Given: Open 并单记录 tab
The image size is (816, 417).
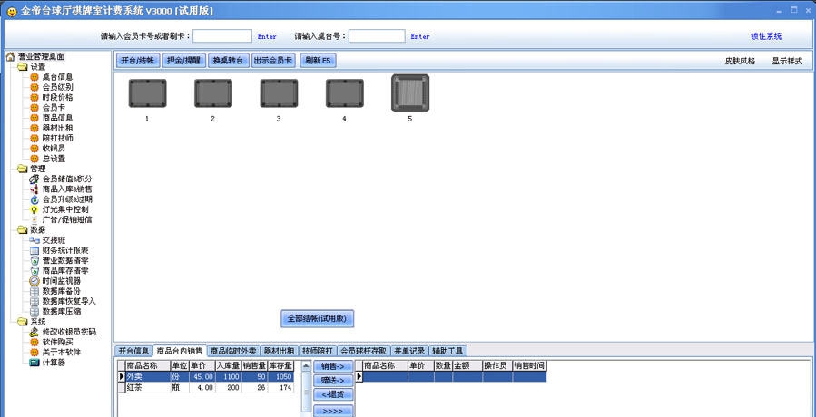Looking at the screenshot, I should coord(408,351).
